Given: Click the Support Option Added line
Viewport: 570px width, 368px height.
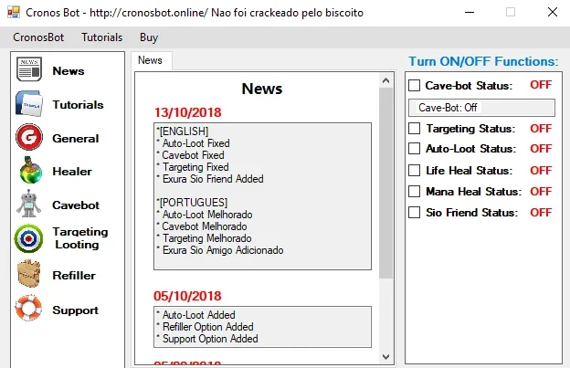Looking at the screenshot, I should pos(206,339).
